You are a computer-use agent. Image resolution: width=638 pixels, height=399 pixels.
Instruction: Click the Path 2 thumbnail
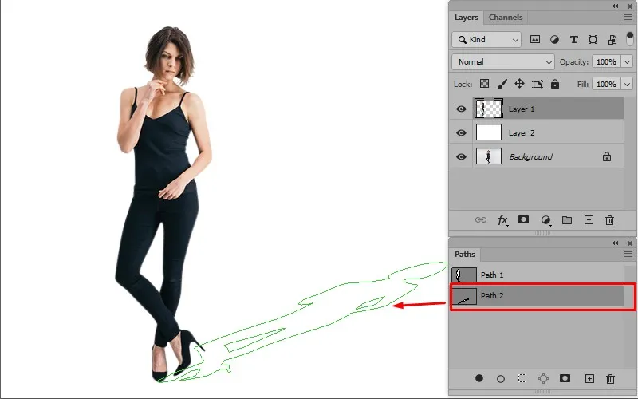(x=464, y=297)
